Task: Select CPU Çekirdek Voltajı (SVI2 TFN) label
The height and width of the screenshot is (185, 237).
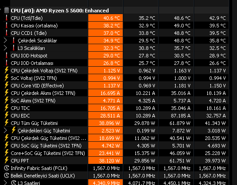Action: [44, 71]
